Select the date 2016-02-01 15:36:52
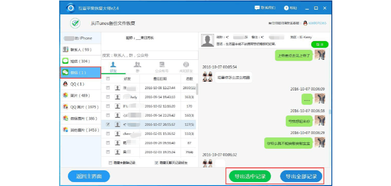Image resolution: width=391 pixels, height=186 pixels. pos(160,134)
